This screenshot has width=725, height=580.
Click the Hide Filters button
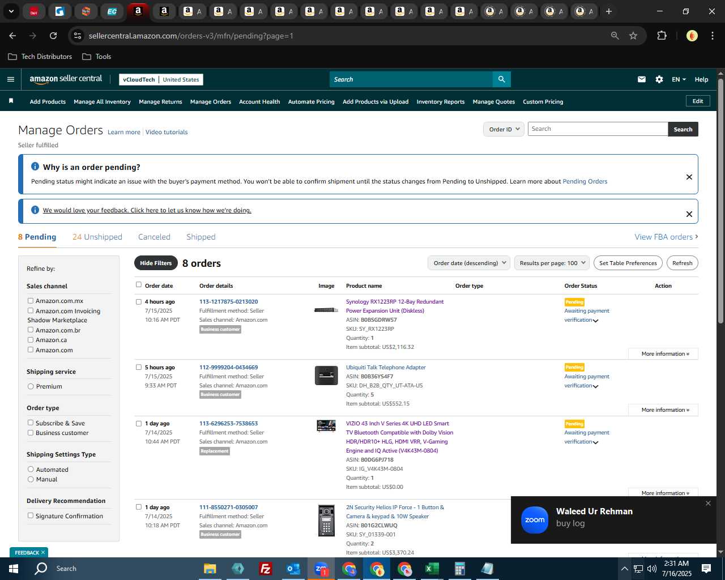(156, 263)
